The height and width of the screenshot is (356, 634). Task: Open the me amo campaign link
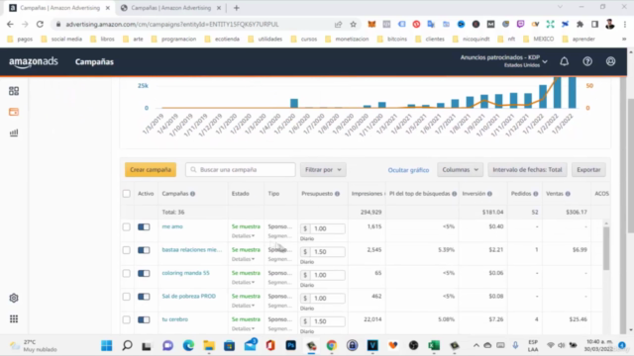pyautogui.click(x=172, y=226)
